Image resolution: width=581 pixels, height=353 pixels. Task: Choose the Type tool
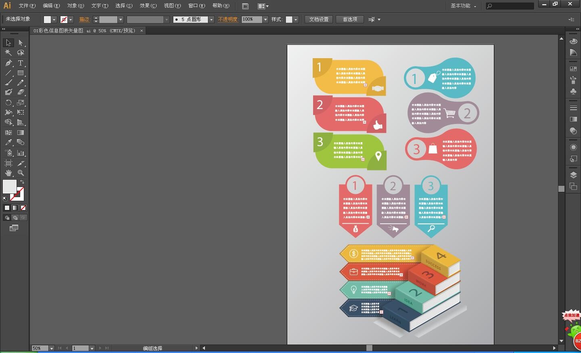21,63
